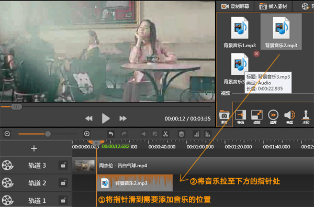The height and width of the screenshot is (207, 314).
Task: Rewind the preview playback
Action: [x=89, y=118]
